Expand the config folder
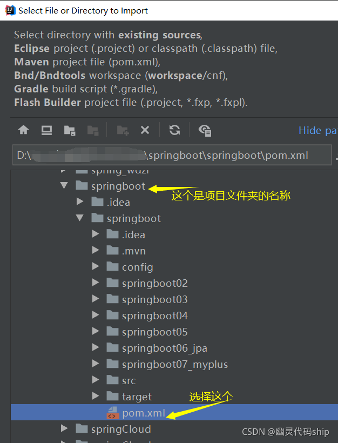 (96, 266)
